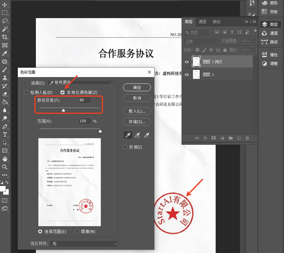Switch to the 图层 tab
This screenshot has height=253, width=284.
[189, 22]
